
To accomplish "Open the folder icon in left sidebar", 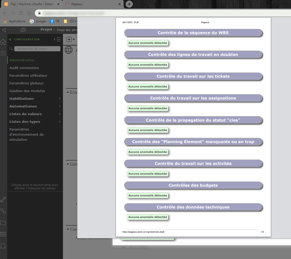I will 3,223.
